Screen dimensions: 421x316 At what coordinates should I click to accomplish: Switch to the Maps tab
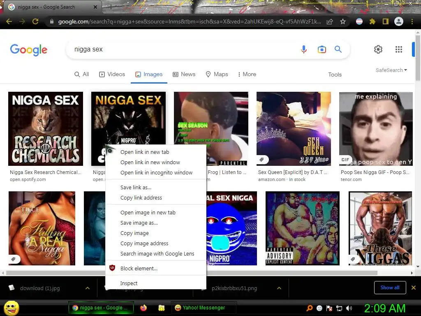tap(217, 74)
